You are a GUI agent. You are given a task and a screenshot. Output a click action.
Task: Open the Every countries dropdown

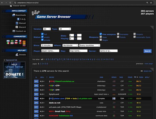point(90,45)
